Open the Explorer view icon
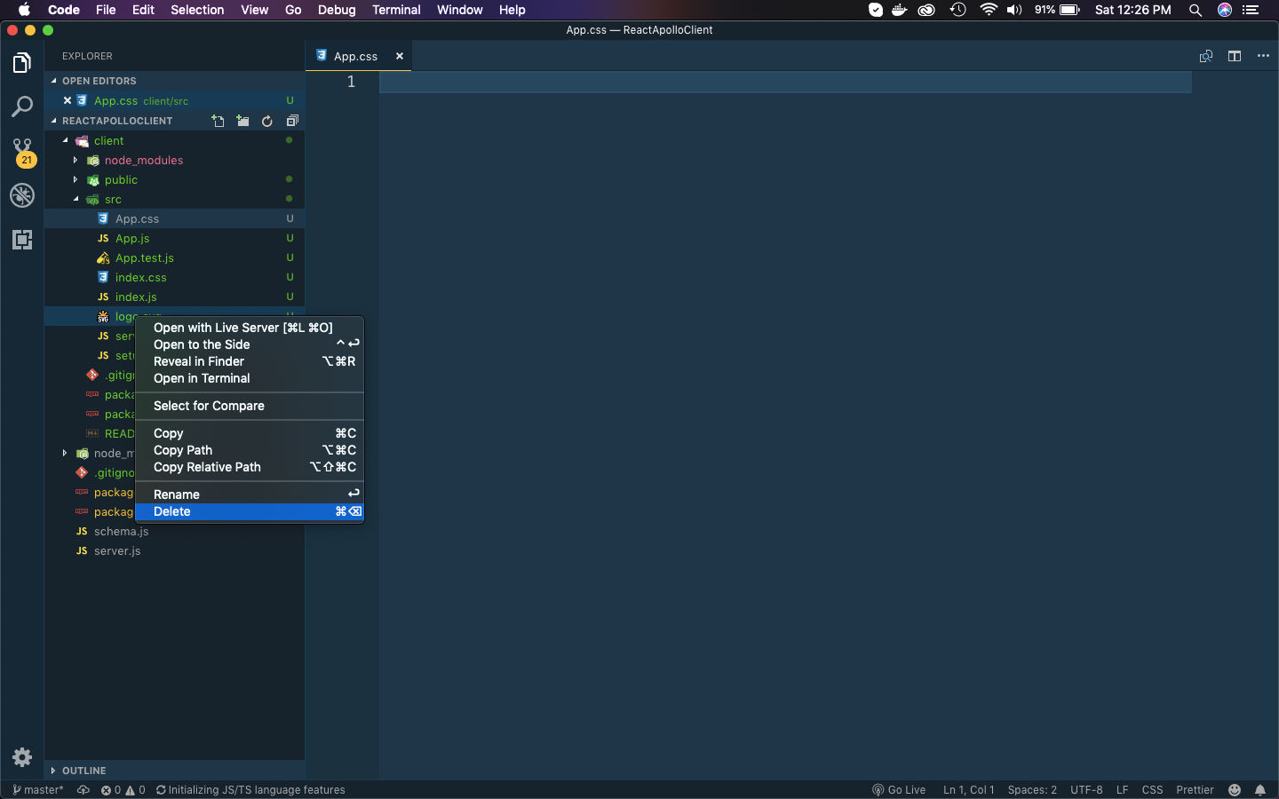The image size is (1279, 799). click(22, 63)
